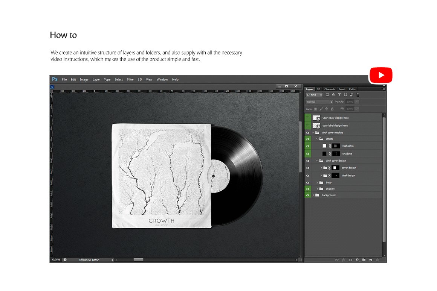Hide the 'background' group
This screenshot has height=291, width=437.
click(308, 195)
